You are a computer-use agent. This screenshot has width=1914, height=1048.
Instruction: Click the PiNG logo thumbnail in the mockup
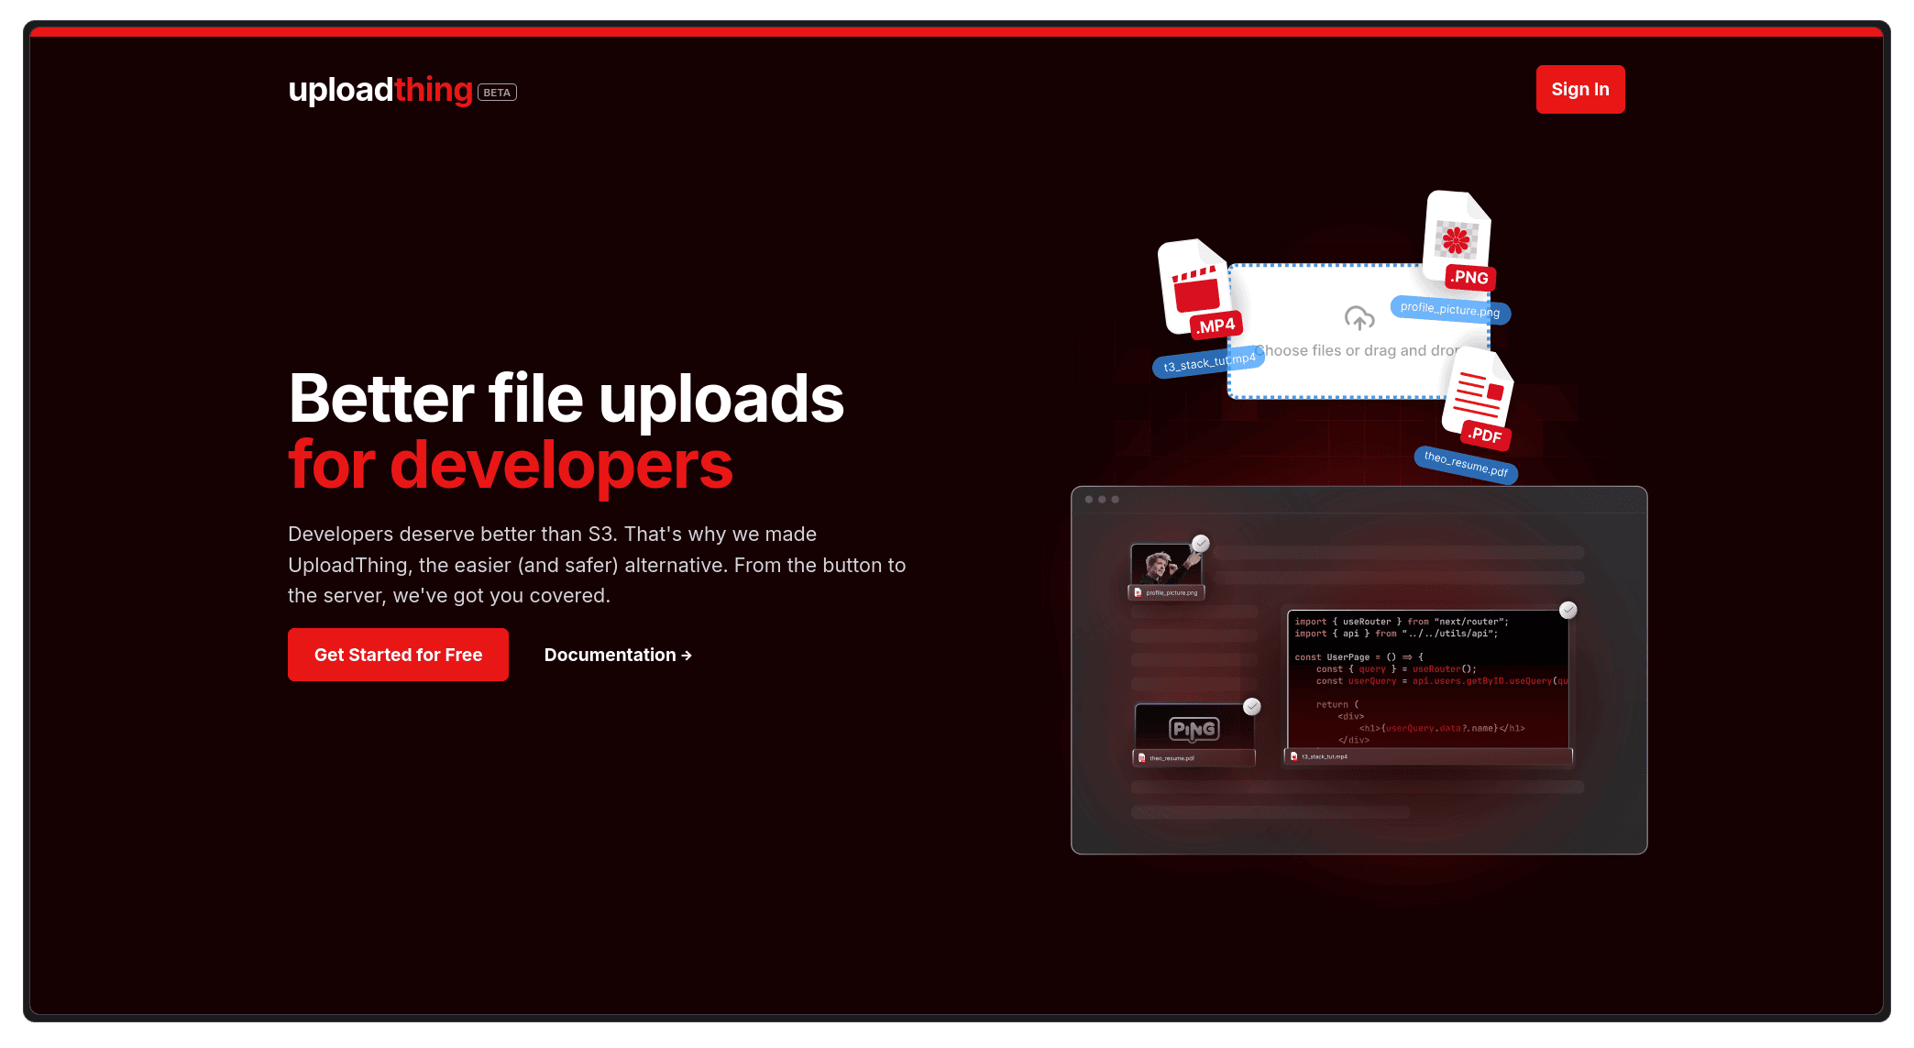(1194, 728)
